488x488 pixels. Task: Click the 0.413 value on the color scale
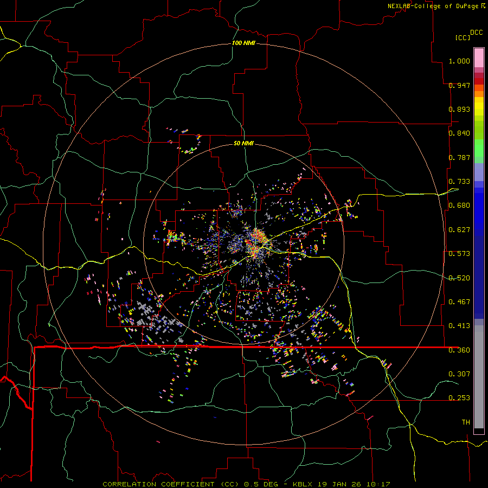tap(459, 326)
